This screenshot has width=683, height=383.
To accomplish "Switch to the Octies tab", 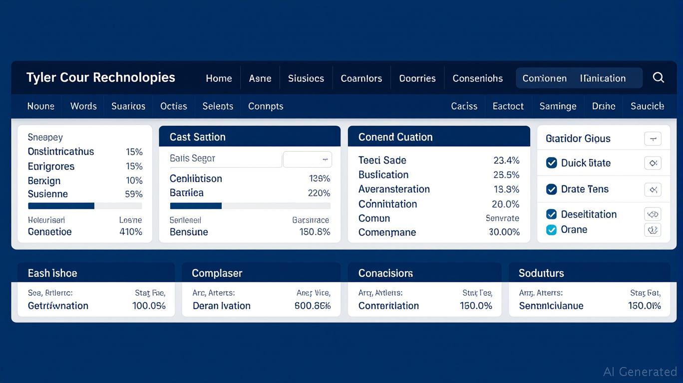I will pos(174,106).
